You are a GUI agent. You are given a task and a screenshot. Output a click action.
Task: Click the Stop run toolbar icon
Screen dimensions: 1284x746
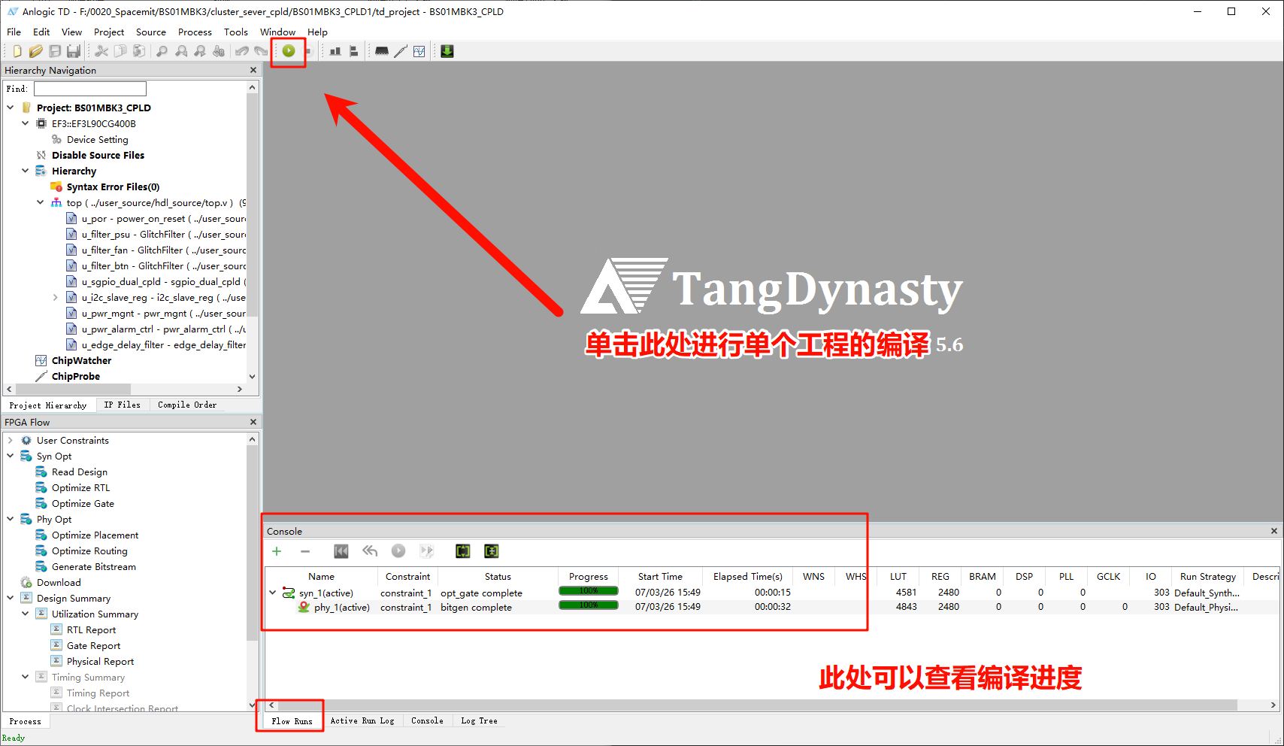[307, 51]
